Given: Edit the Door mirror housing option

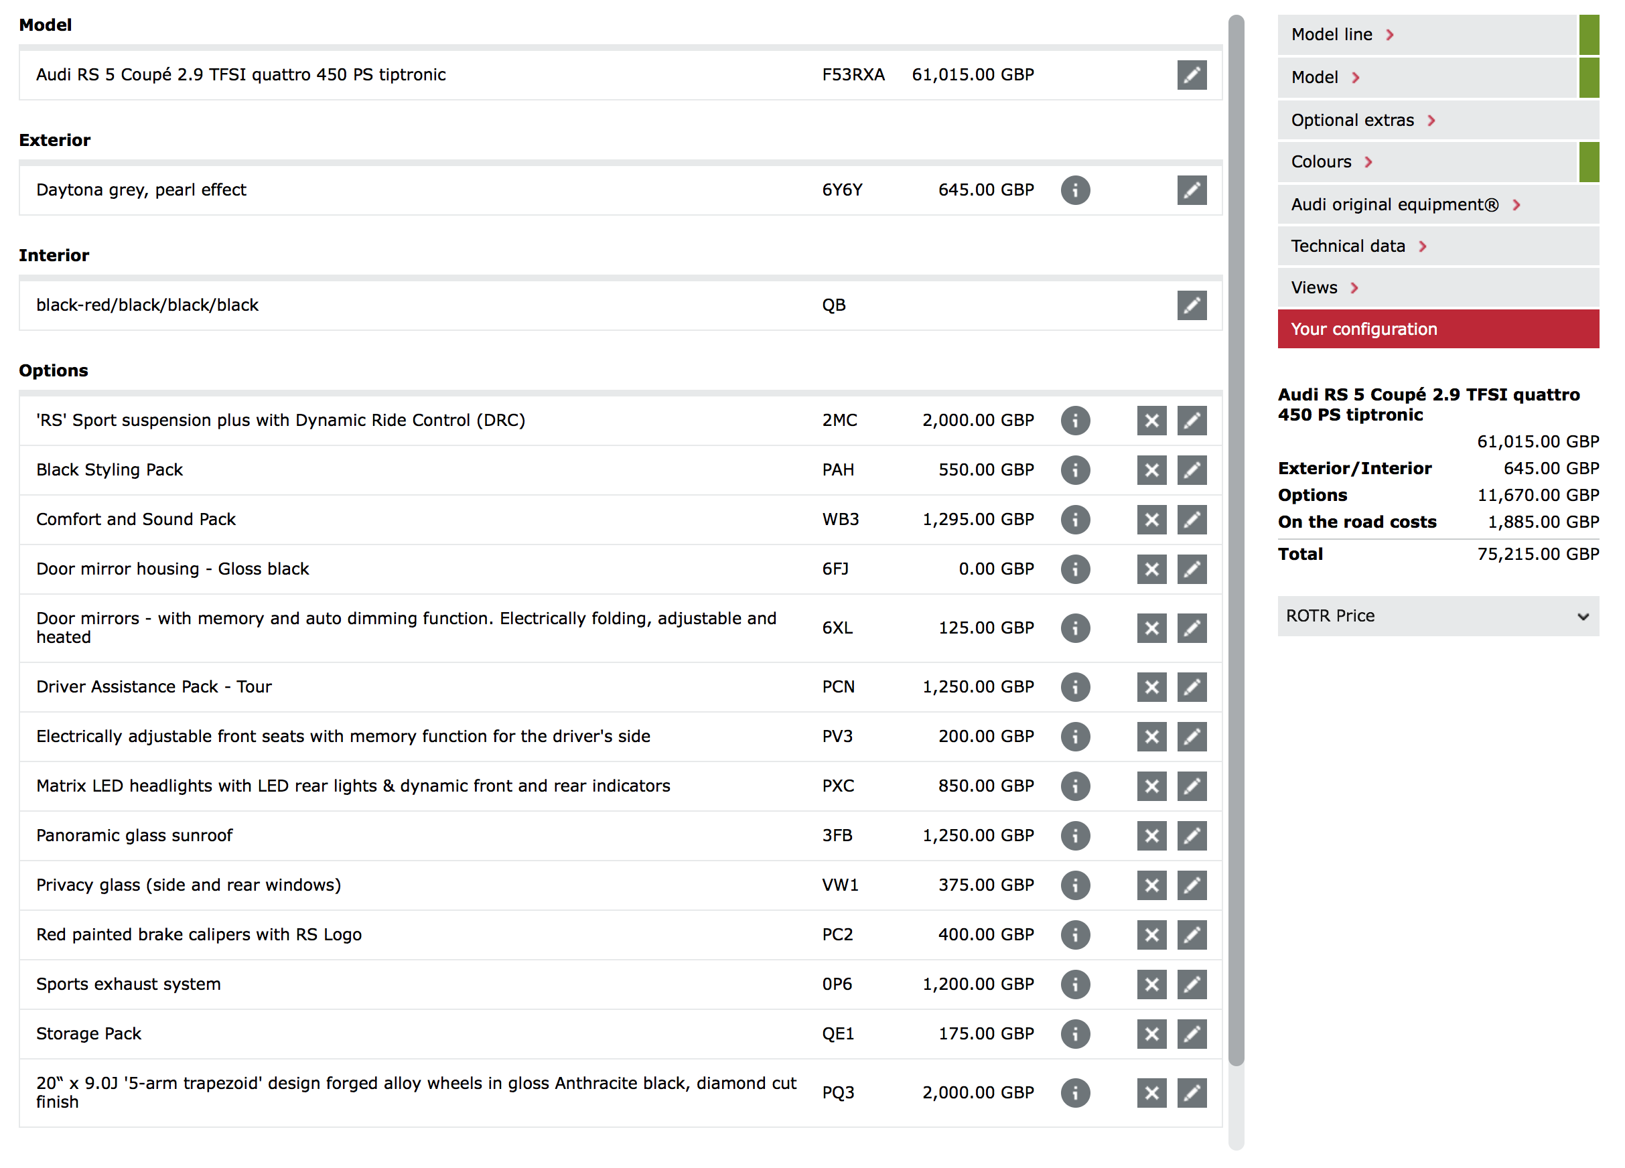Looking at the screenshot, I should [1192, 569].
